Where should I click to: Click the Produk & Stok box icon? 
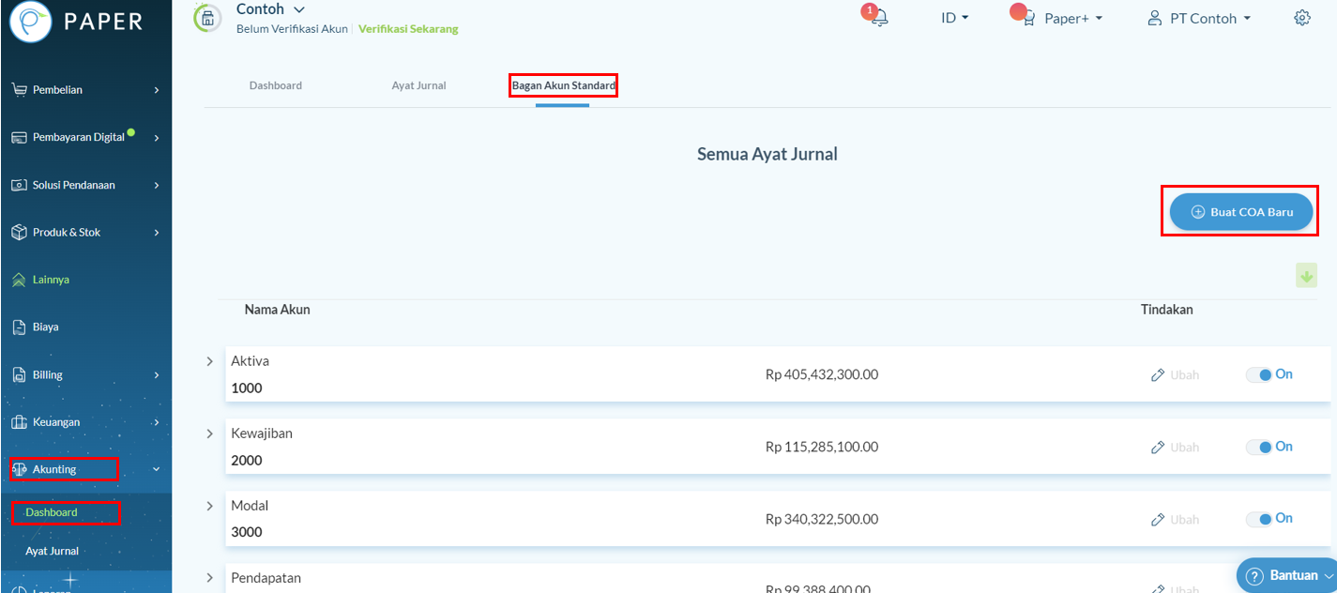(21, 232)
